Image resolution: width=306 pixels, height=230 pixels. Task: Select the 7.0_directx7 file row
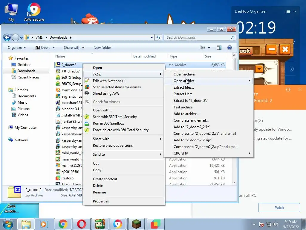(x=69, y=71)
